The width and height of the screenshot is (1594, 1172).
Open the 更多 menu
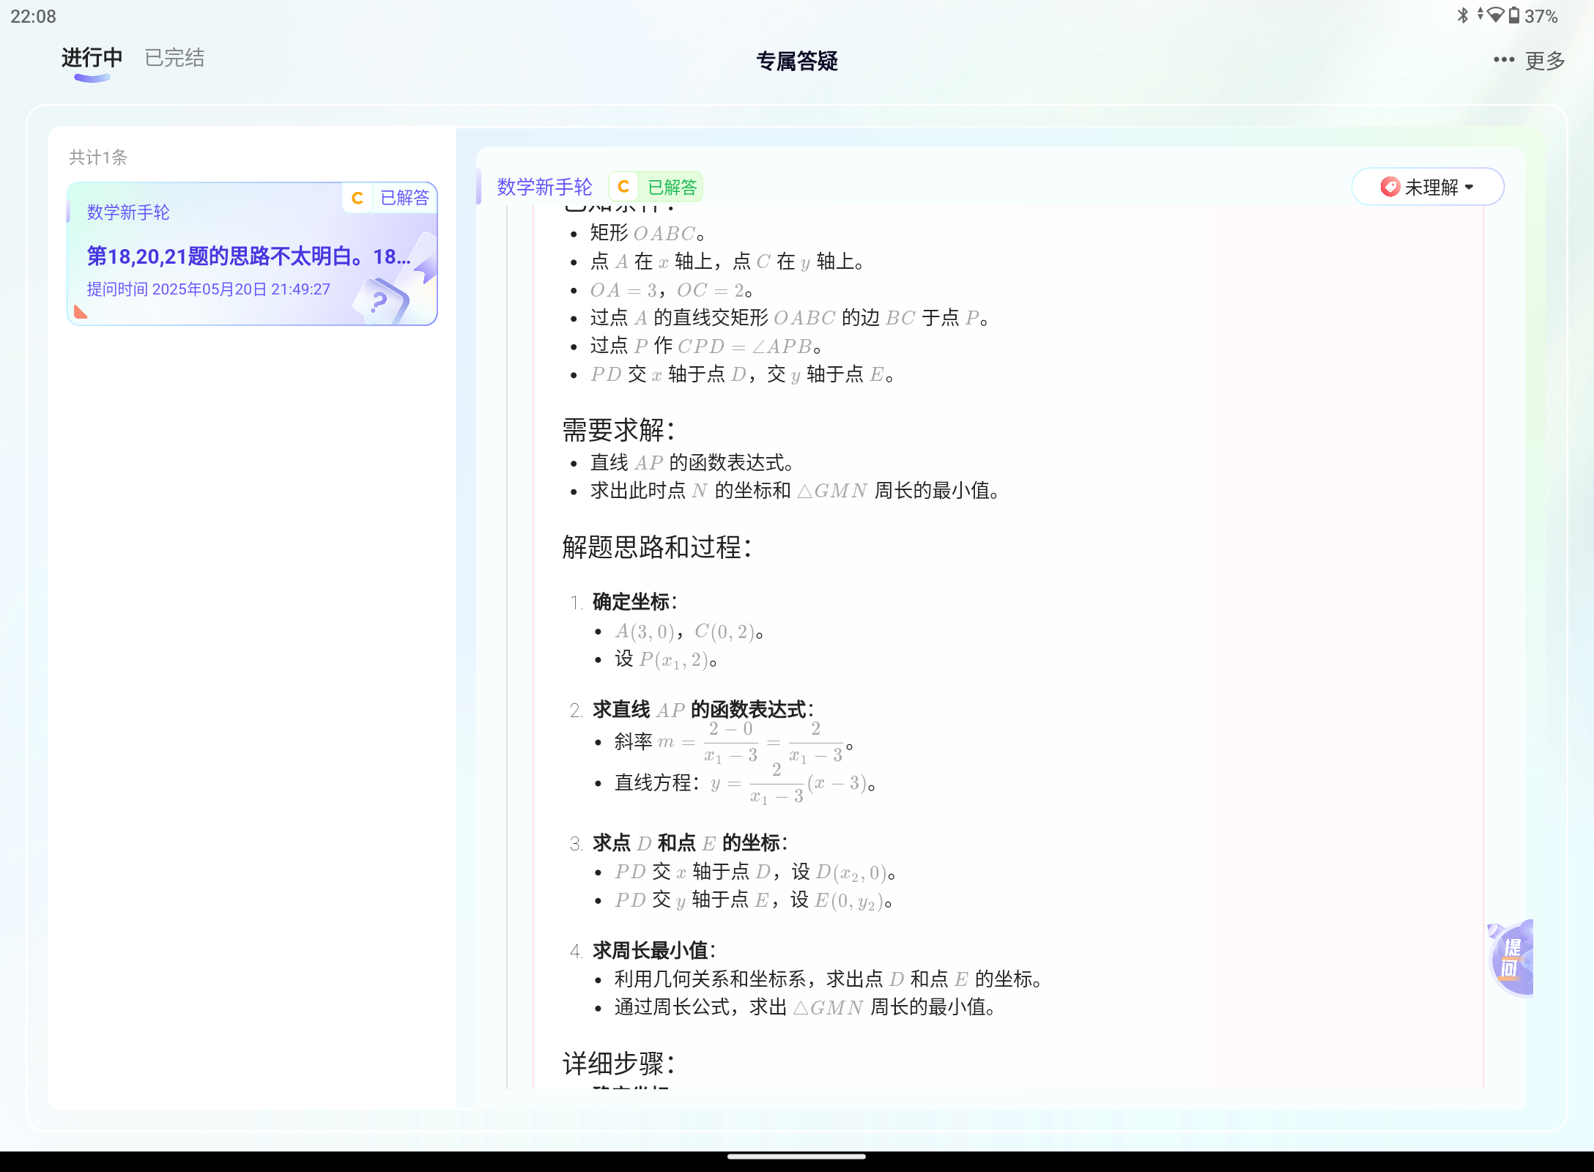[1544, 61]
